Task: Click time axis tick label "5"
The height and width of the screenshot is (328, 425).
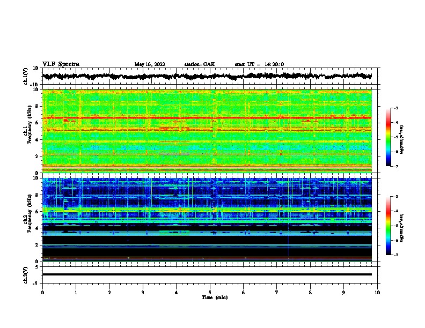Action: pos(210,293)
